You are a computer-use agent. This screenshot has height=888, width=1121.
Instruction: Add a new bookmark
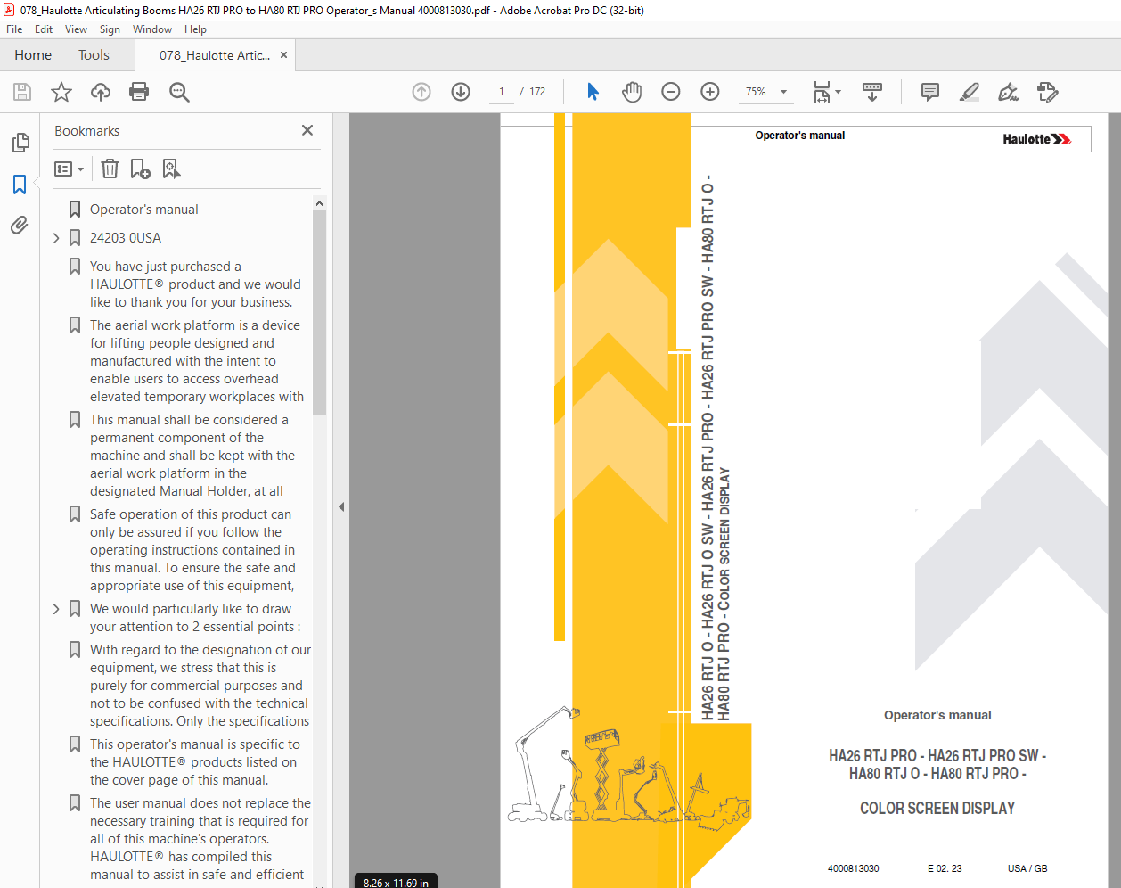coord(140,169)
